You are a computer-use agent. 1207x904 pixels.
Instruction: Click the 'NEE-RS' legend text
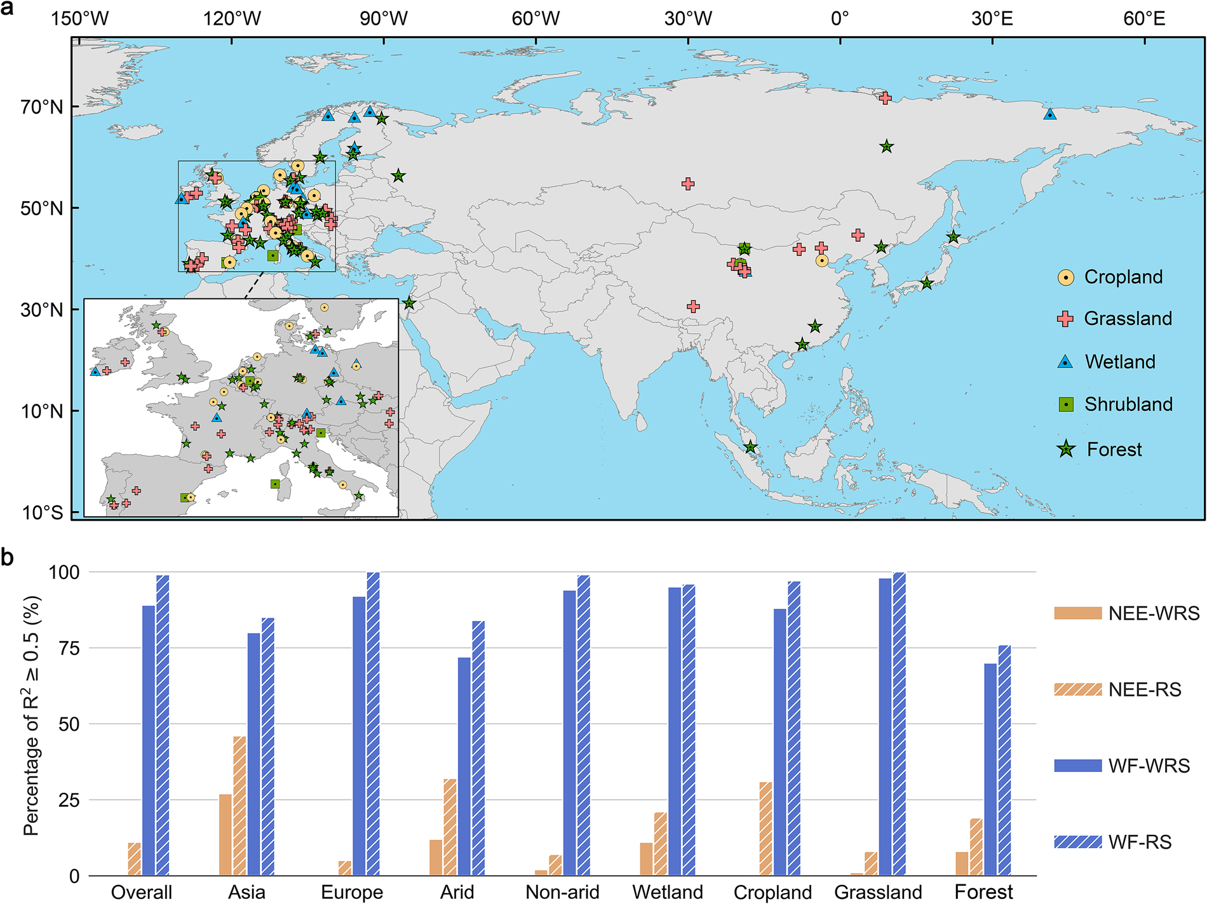pos(1145,689)
